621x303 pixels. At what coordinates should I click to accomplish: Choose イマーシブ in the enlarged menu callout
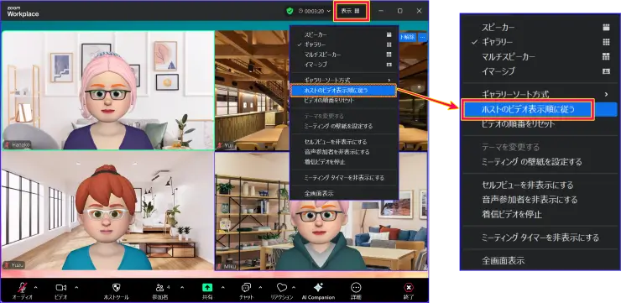pos(498,71)
